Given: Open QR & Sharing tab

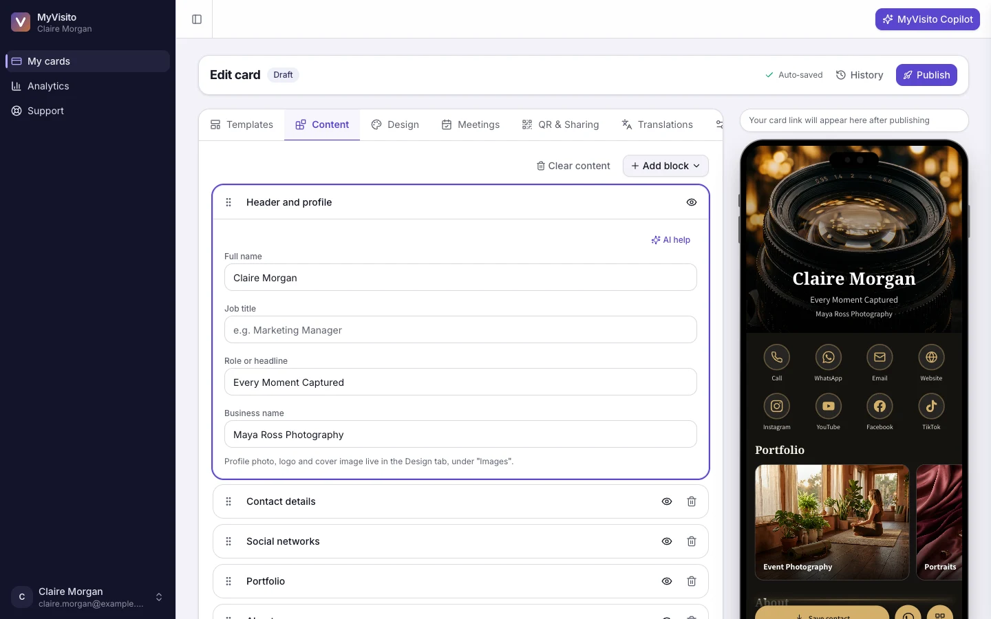Looking at the screenshot, I should (560, 124).
